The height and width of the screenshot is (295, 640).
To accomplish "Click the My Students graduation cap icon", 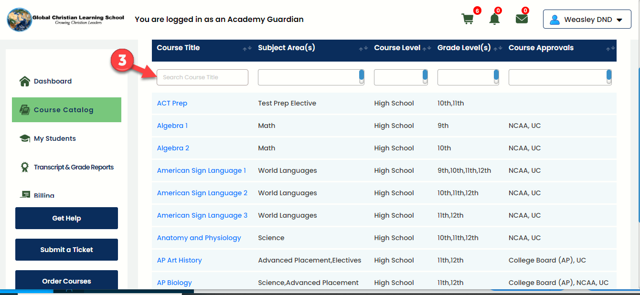I will (x=25, y=138).
